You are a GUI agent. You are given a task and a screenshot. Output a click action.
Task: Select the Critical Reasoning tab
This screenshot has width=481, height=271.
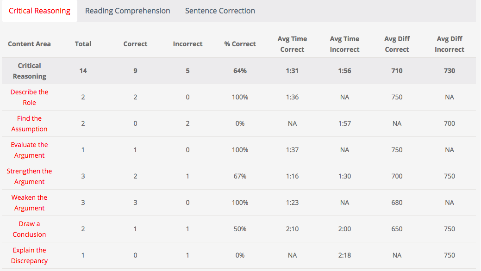[39, 11]
